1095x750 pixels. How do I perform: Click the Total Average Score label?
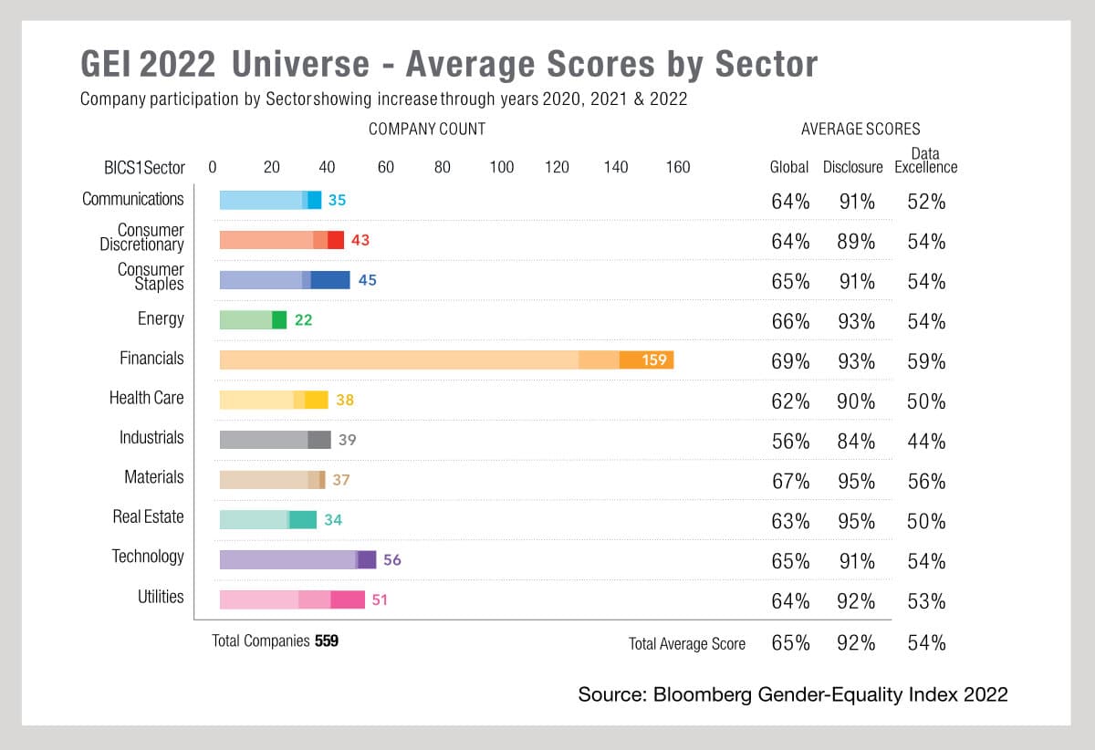click(686, 644)
